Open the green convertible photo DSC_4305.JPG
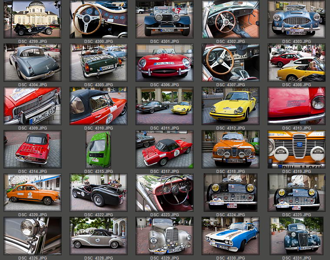The width and height of the screenshot is (330, 260). point(99,62)
